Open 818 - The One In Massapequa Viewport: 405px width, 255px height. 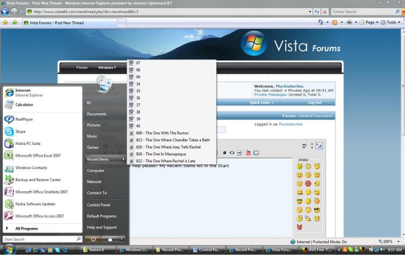[x=172, y=154]
